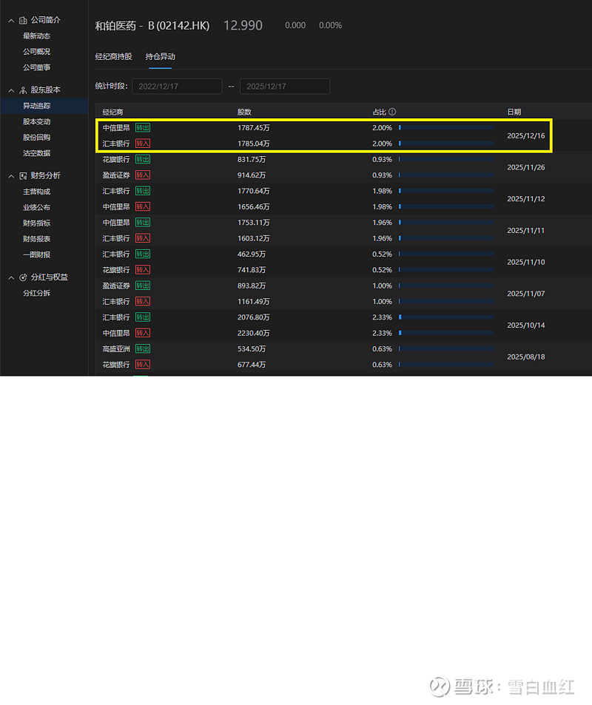Image resolution: width=592 pixels, height=705 pixels.
Task: Click the share value 741.83万
Action: tap(252, 270)
